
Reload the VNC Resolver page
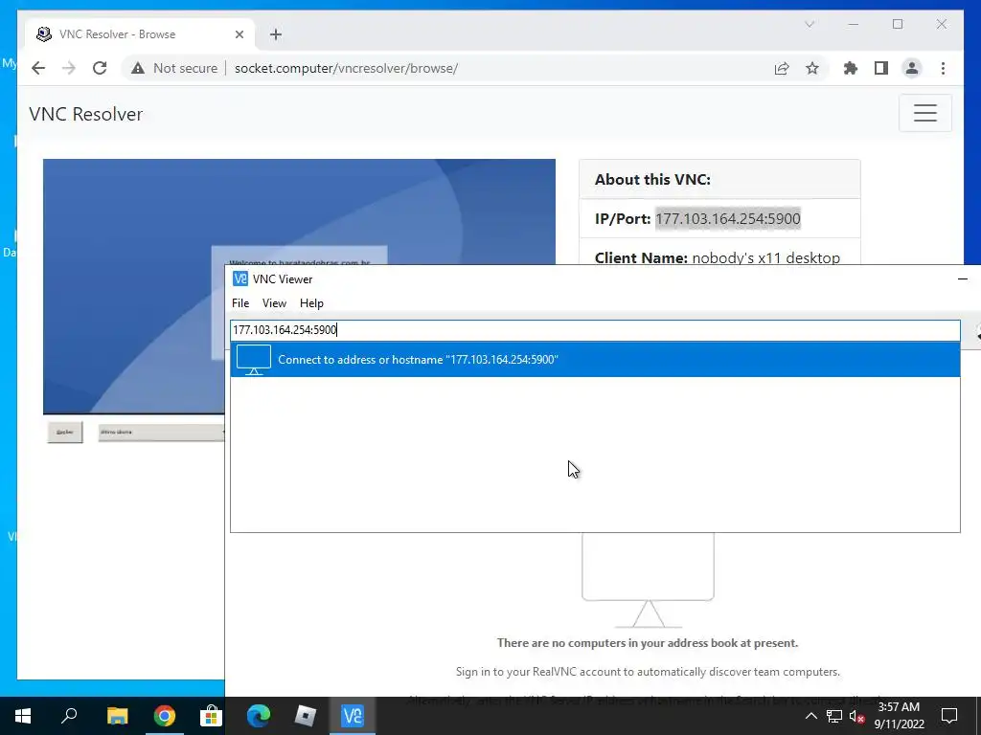100,68
